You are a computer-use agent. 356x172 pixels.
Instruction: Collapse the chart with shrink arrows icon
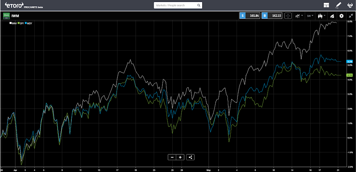pos(350,16)
